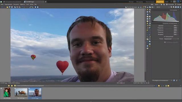
Task: Click the RSS feed icon
Action: tap(164, 5)
